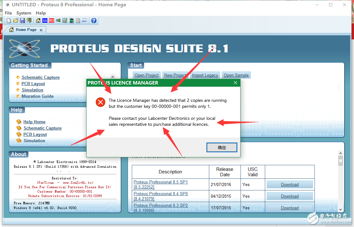Image resolution: width=354 pixels, height=227 pixels.
Task: Click scroll down arrow in updates panel
Action: [x=340, y=210]
